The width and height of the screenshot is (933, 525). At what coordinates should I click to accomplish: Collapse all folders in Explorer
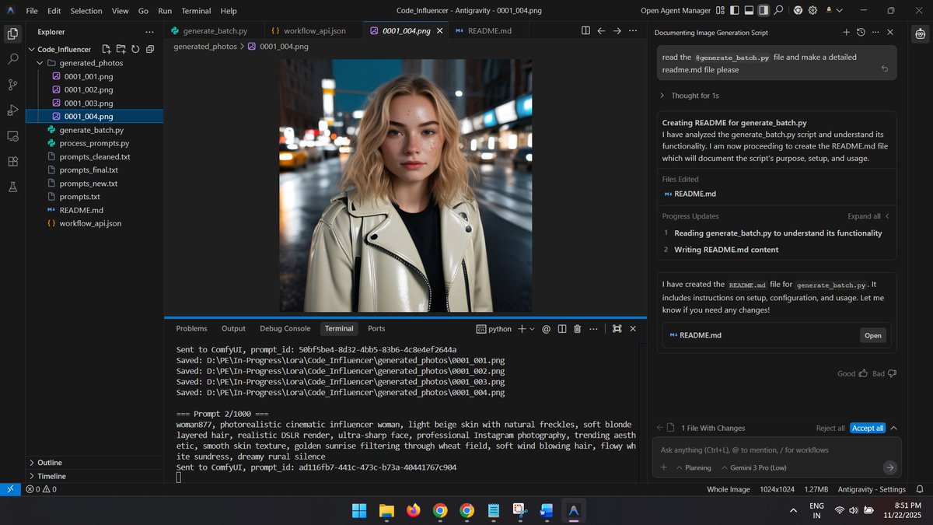(x=150, y=49)
